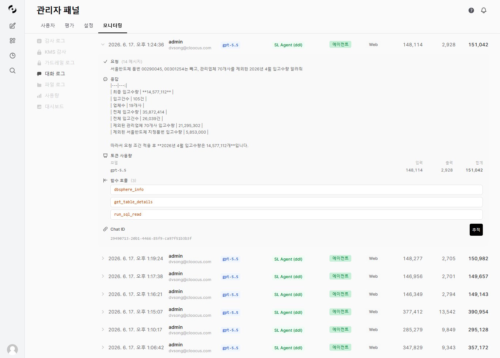Click the 파일 로그 folder icon

(x=39, y=85)
